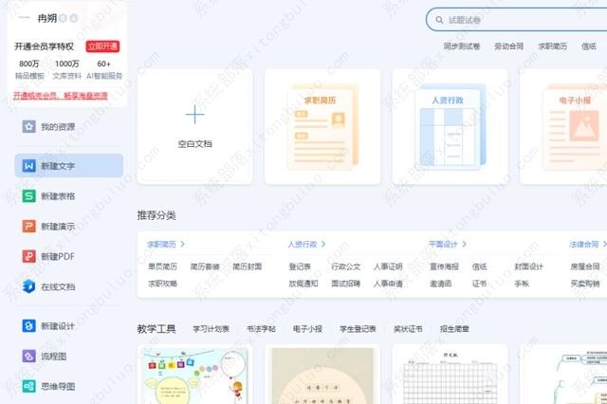Click 人事证明 subcategory
Screen dimensions: 607x404
click(x=388, y=266)
